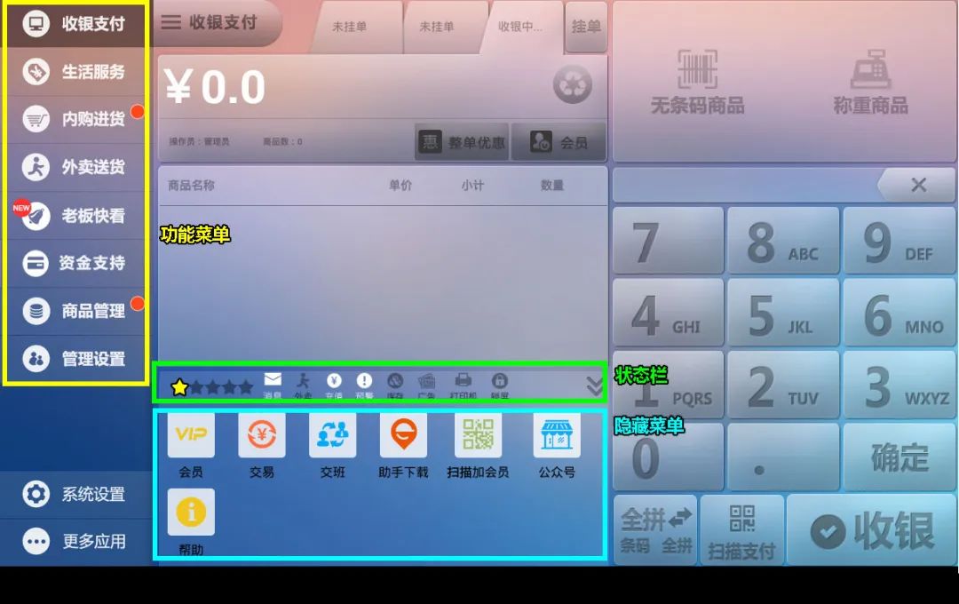This screenshot has width=959, height=604.
Task: Add a 称重商品 weighed item
Action: (870, 82)
